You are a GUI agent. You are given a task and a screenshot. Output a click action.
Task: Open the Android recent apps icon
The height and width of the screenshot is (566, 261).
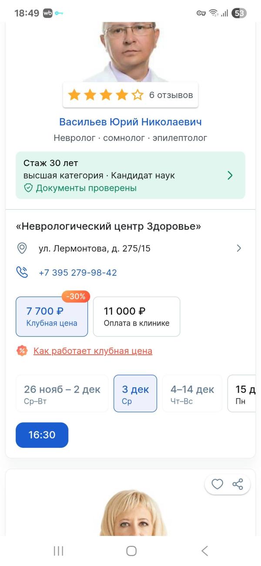click(x=58, y=551)
